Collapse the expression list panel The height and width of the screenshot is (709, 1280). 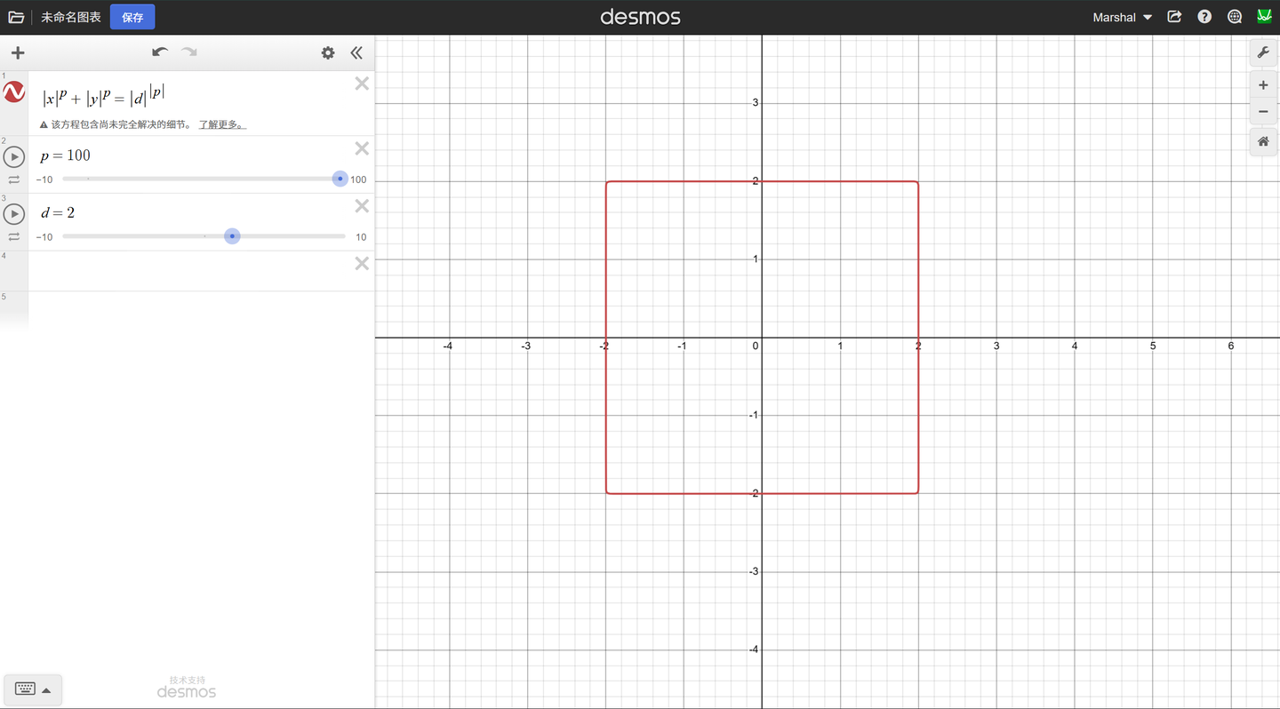(356, 53)
